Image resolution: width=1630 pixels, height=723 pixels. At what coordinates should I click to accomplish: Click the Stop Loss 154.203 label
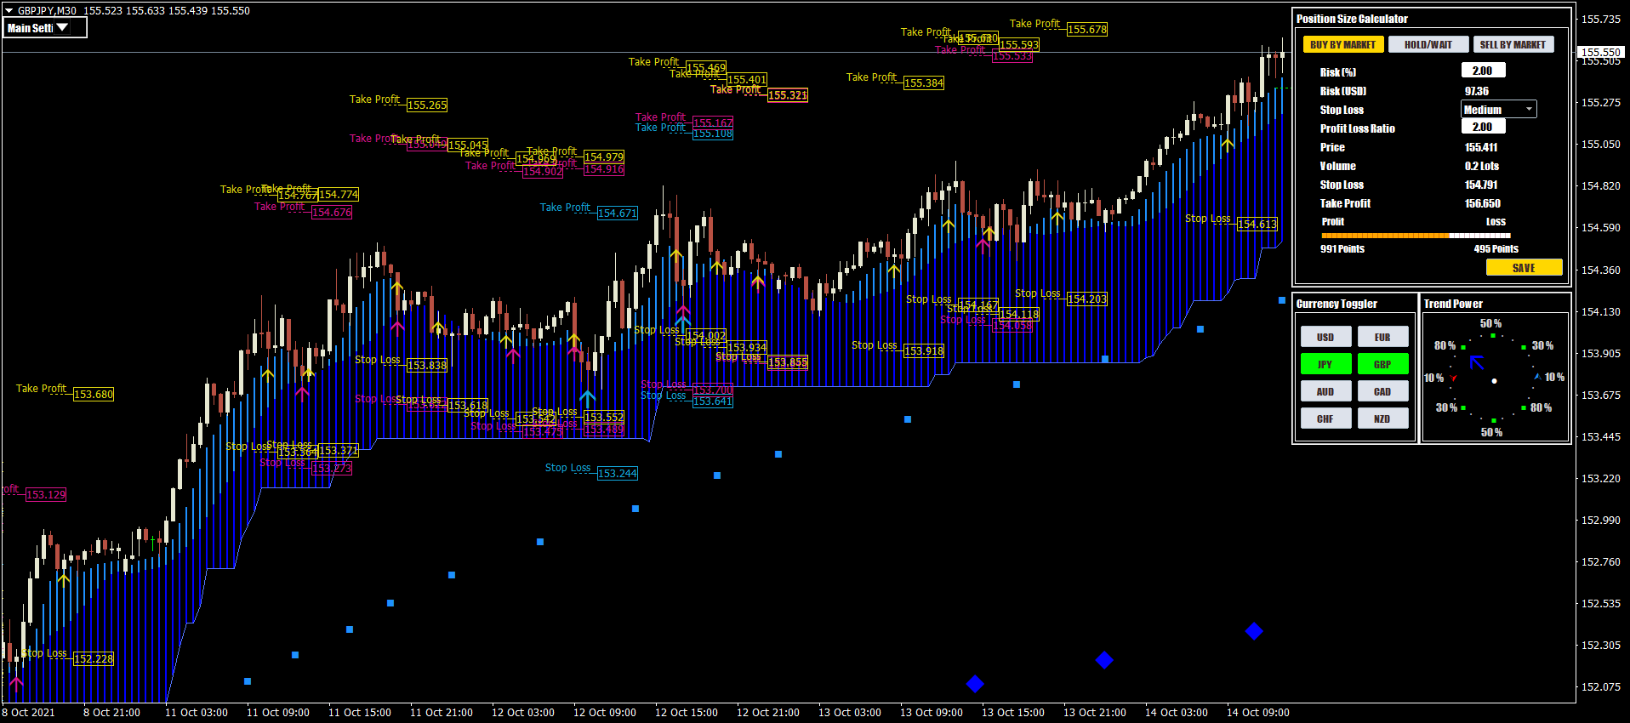point(1086,299)
